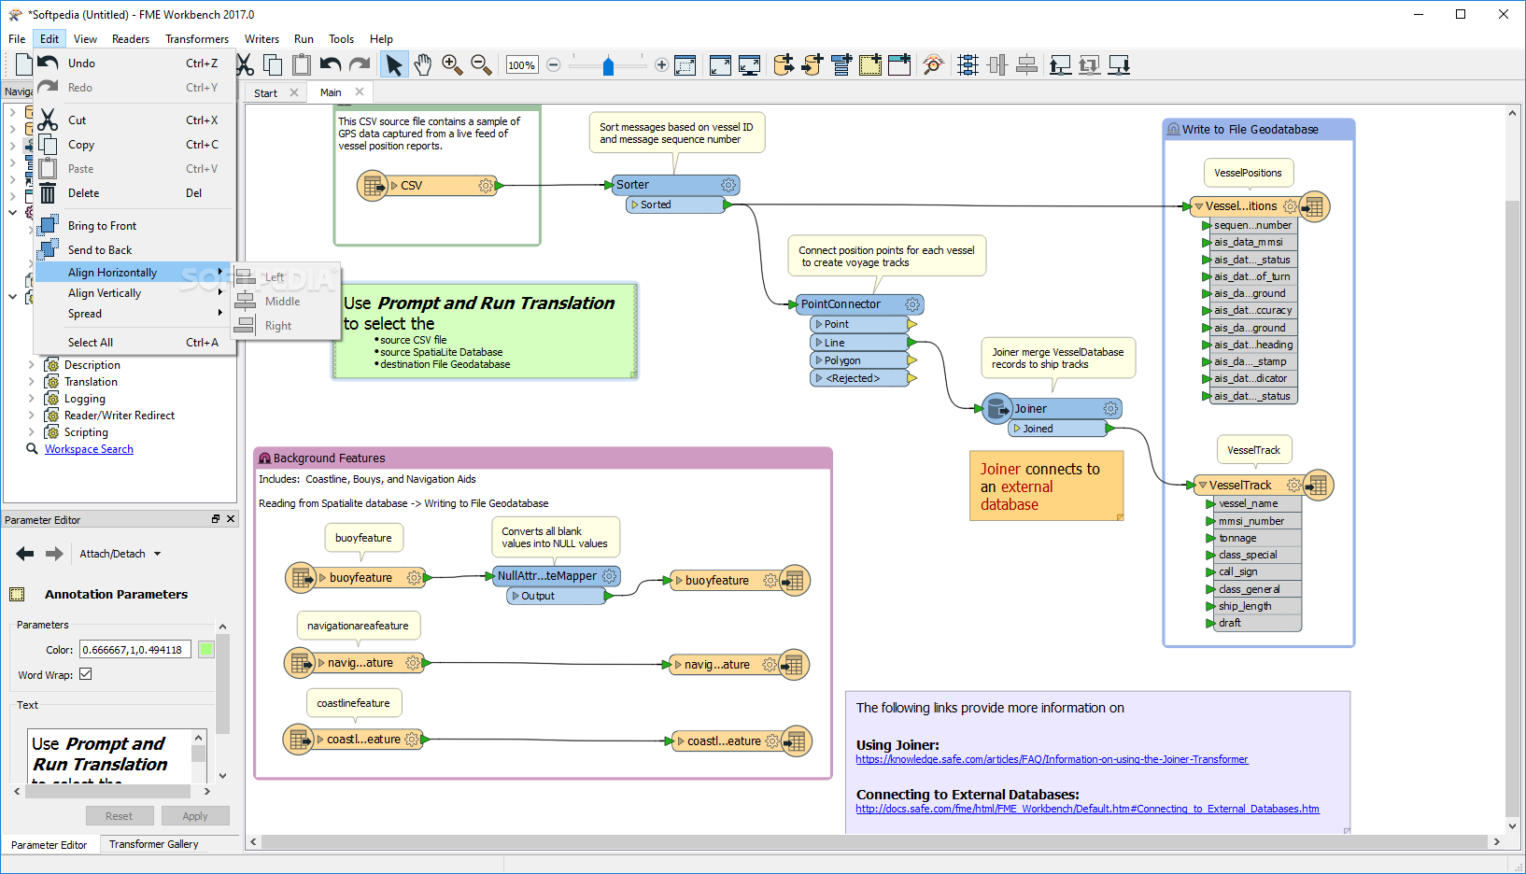This screenshot has height=874, width=1526.
Task: Click the zoom to selection icon
Action: [685, 64]
